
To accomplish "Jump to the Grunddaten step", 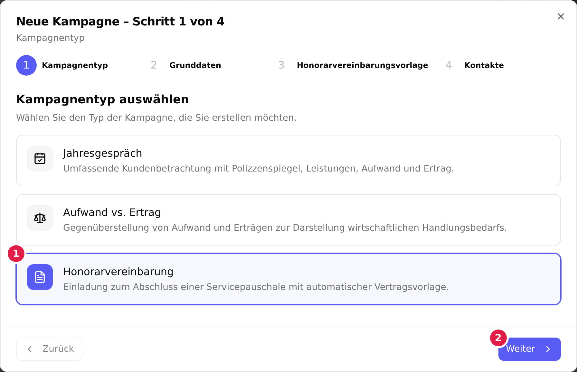I will click(195, 65).
